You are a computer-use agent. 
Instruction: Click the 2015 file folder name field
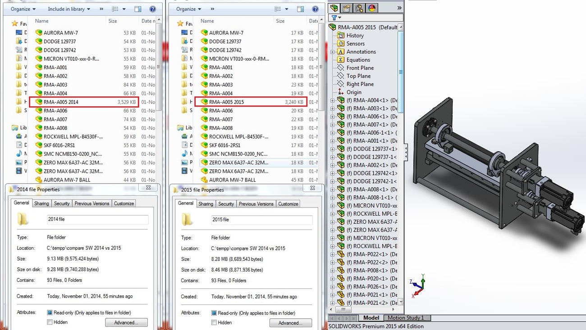(261, 220)
